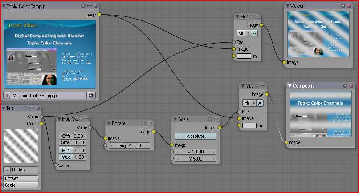Click plus icon on Scale node header
This screenshot has height=193, width=359.
[x=210, y=119]
